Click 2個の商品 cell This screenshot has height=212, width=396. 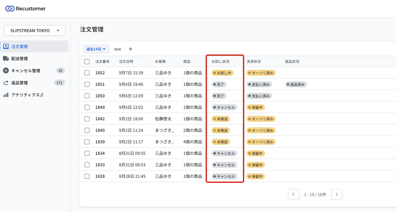[193, 130]
